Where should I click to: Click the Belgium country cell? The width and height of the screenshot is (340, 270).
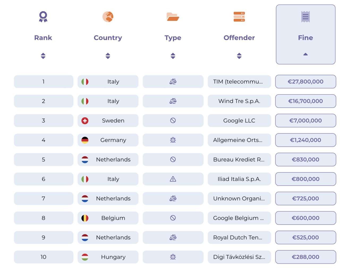pyautogui.click(x=113, y=218)
